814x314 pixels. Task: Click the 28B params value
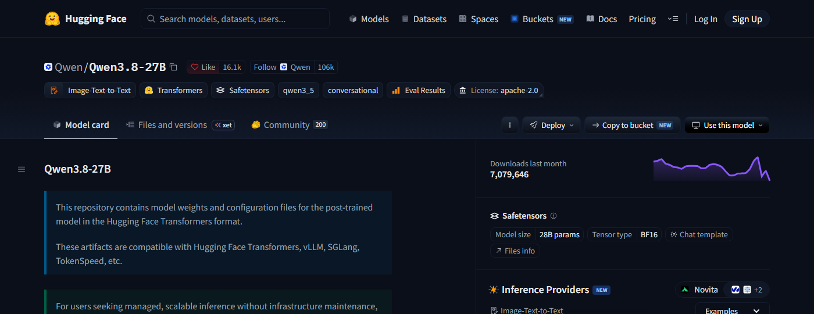tap(559, 235)
